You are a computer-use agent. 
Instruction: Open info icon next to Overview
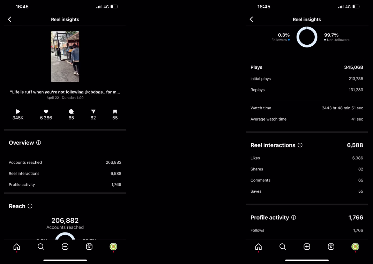pos(38,142)
